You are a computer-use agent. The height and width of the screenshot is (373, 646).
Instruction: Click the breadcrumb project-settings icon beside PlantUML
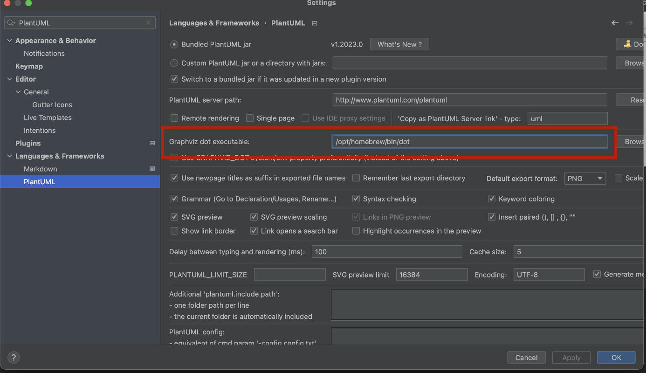point(315,23)
